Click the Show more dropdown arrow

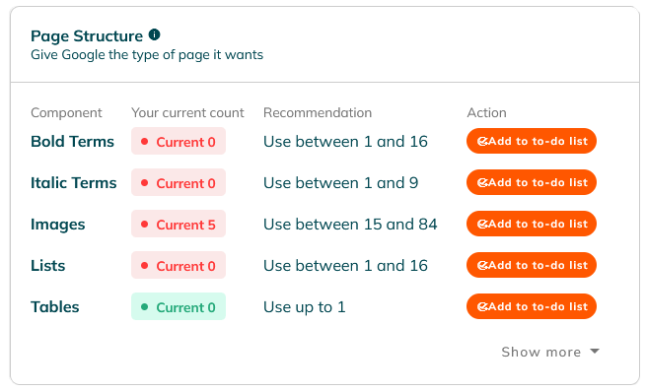pos(595,351)
